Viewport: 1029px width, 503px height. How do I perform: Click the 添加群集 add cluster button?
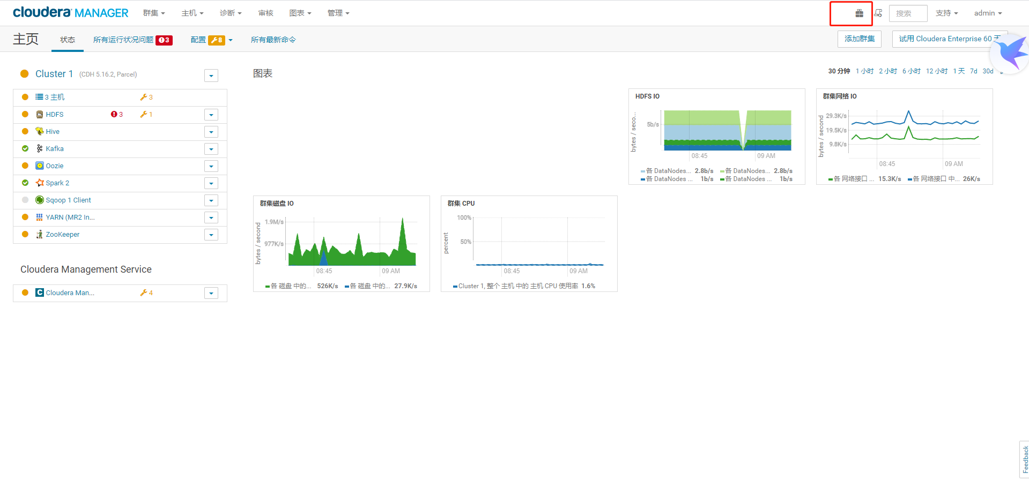pos(860,39)
